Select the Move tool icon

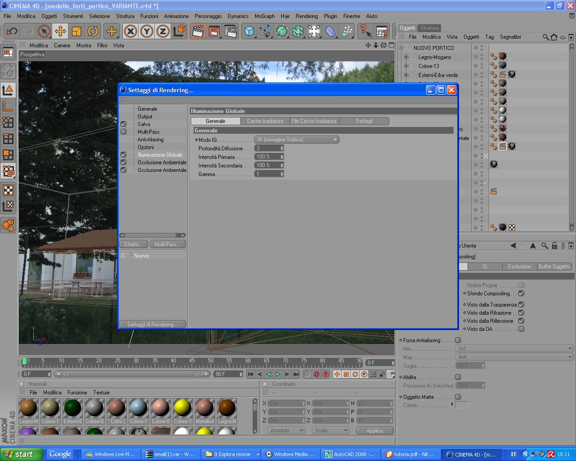click(x=60, y=31)
